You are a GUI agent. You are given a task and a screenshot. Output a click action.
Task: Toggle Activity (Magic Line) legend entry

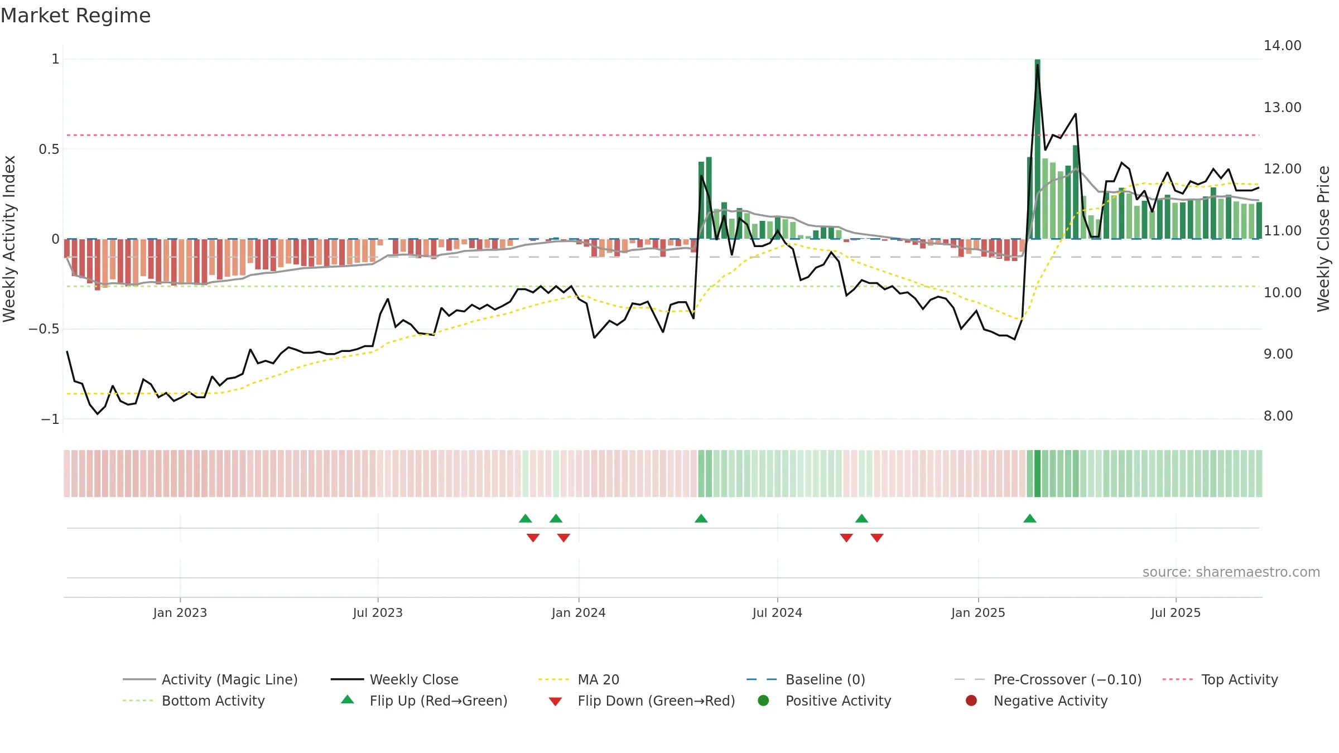tap(210, 679)
